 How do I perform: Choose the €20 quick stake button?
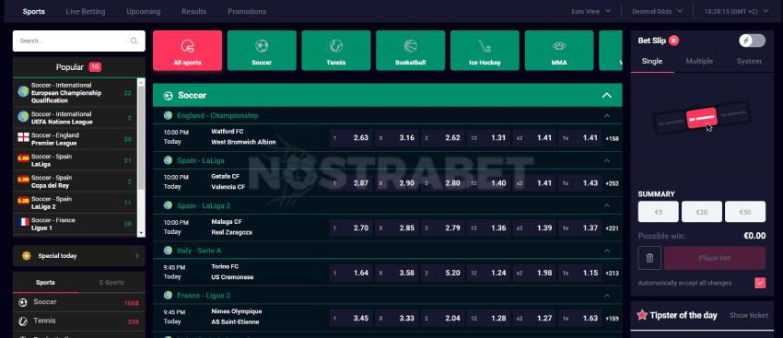point(702,212)
